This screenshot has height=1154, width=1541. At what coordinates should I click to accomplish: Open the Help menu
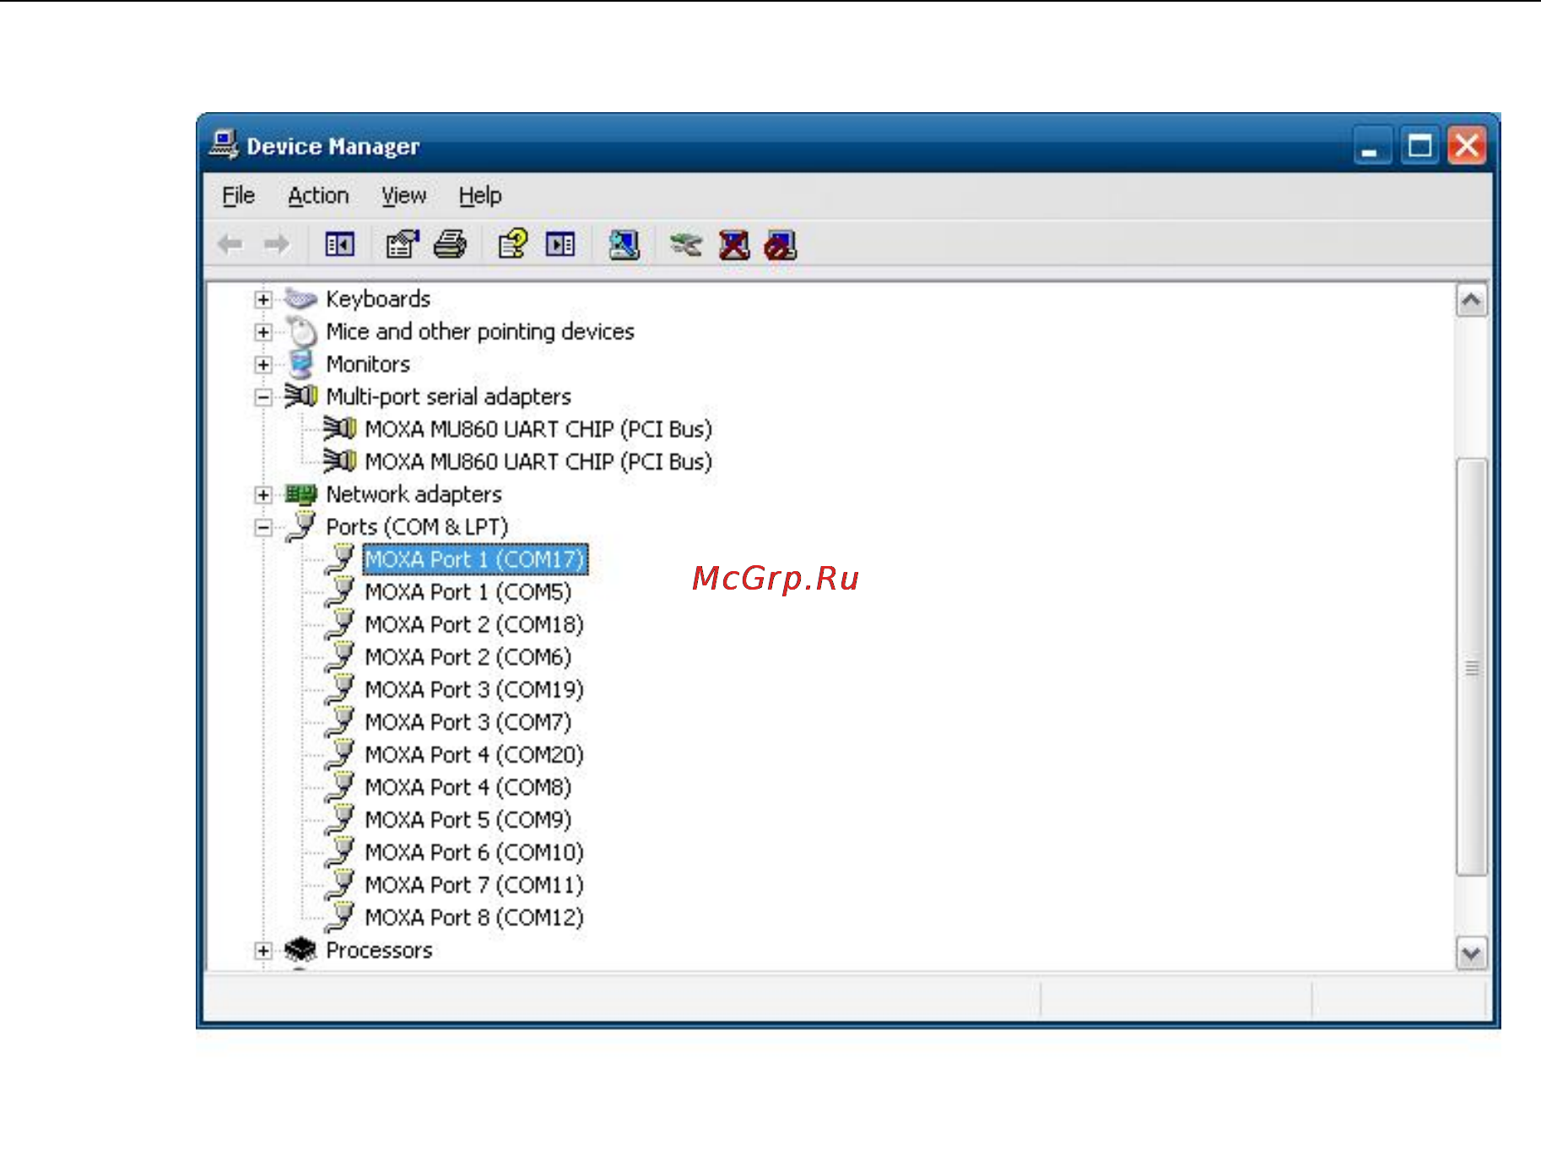click(x=479, y=196)
